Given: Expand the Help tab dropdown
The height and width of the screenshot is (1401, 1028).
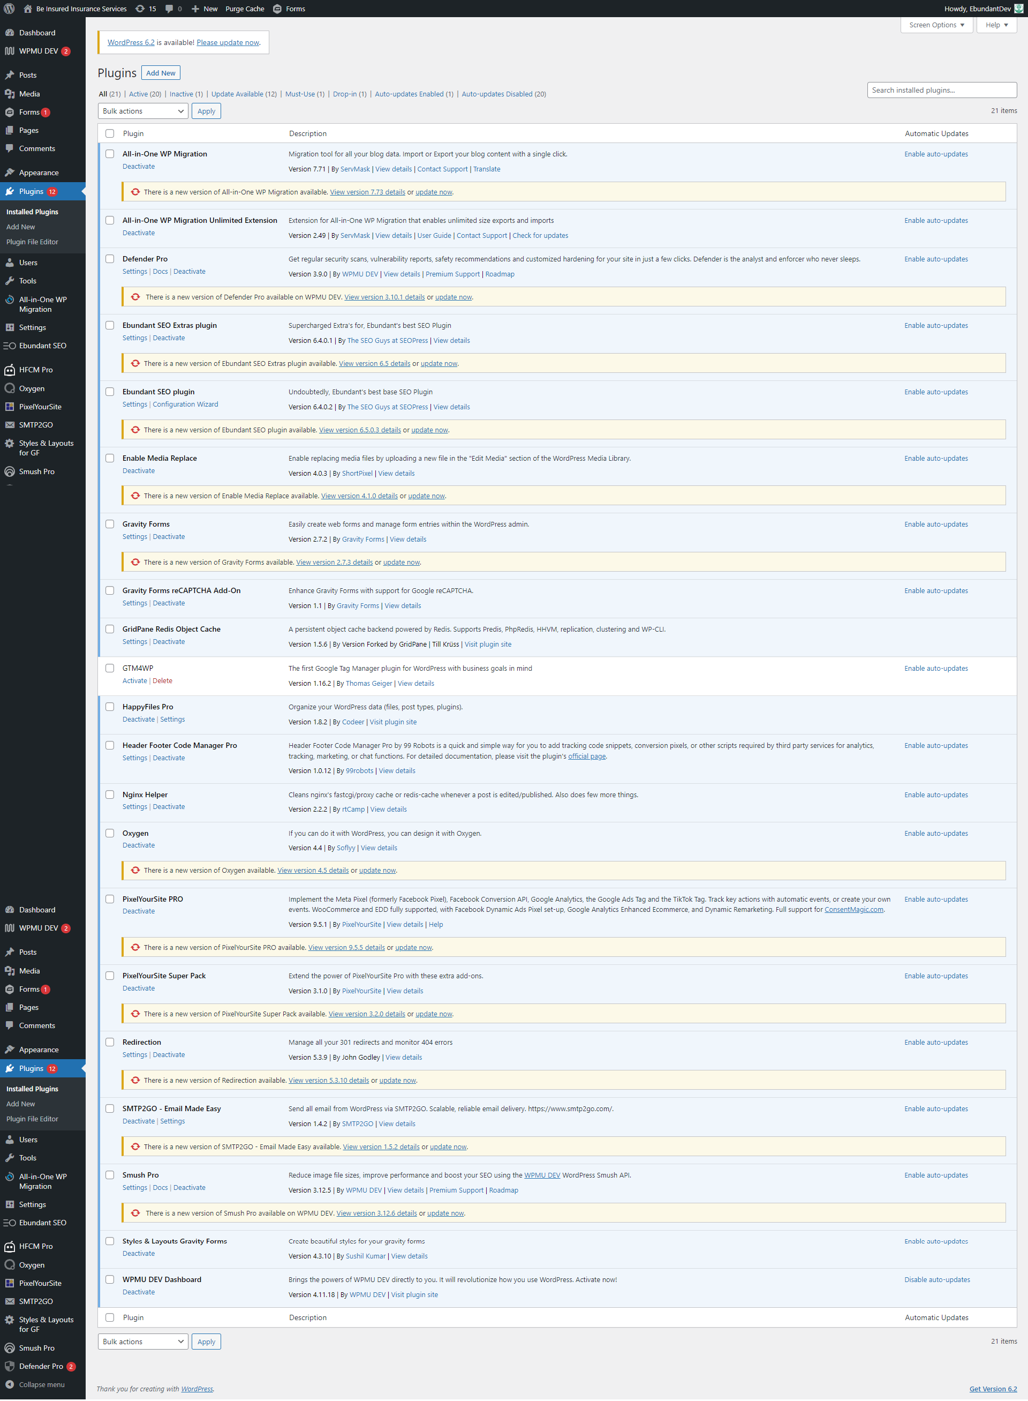Looking at the screenshot, I should click(x=996, y=25).
